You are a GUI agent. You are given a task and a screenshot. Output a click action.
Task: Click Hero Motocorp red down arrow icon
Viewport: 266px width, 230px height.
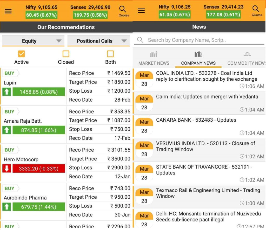pyautogui.click(x=7, y=169)
